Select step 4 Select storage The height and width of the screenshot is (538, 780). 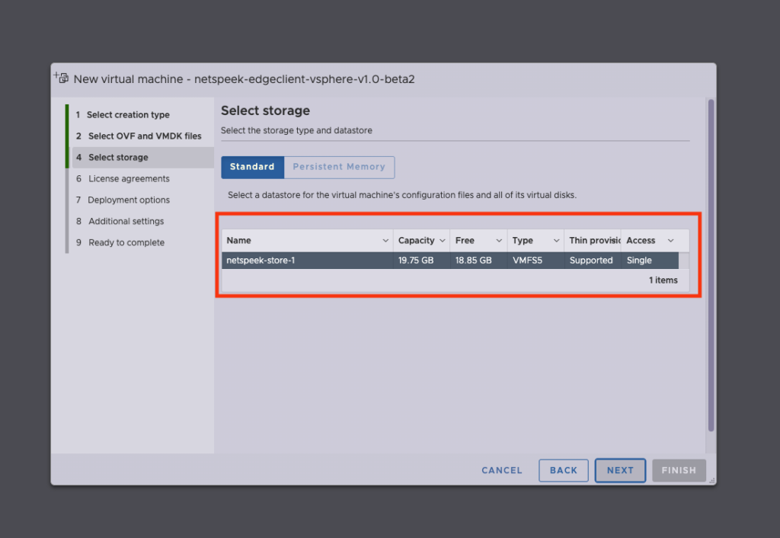point(118,158)
